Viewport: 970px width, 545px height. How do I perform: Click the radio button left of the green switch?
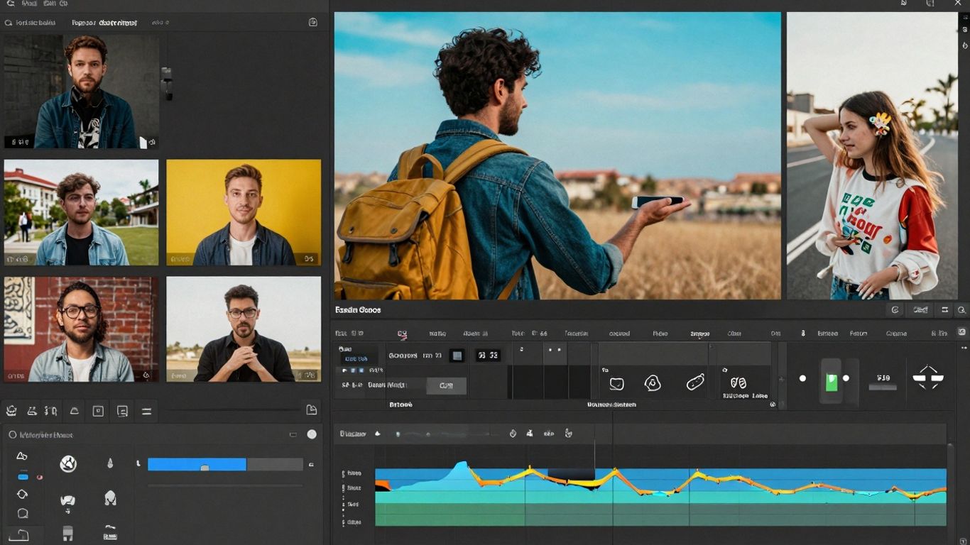click(x=802, y=378)
